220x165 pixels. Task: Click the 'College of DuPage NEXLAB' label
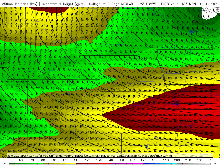(x=111, y=4)
